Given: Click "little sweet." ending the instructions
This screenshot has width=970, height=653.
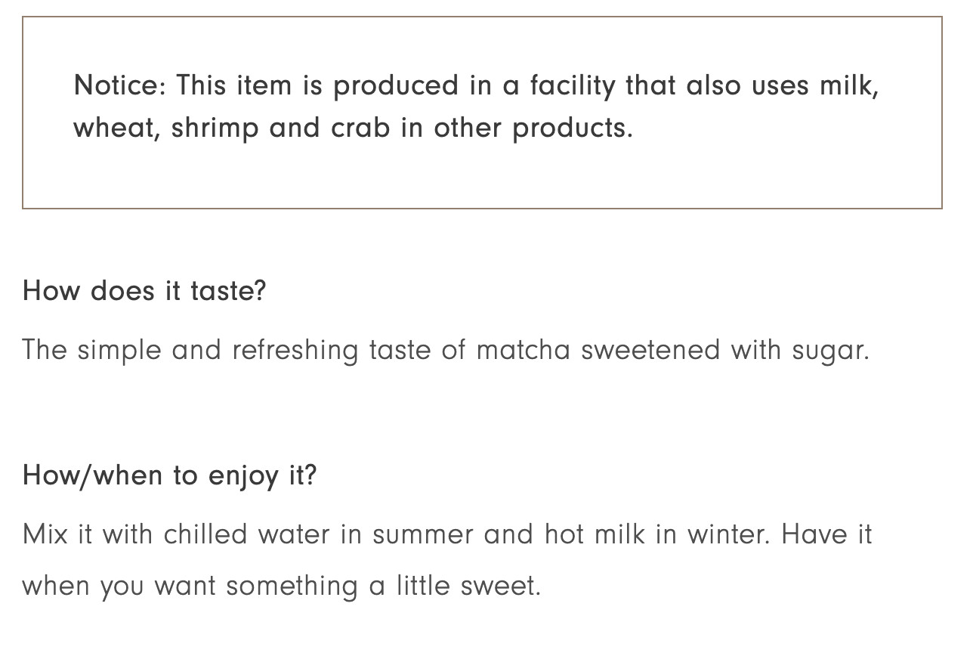Looking at the screenshot, I should [468, 586].
